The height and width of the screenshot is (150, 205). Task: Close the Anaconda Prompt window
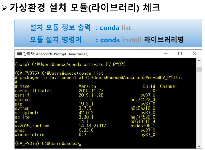[x=195, y=54]
